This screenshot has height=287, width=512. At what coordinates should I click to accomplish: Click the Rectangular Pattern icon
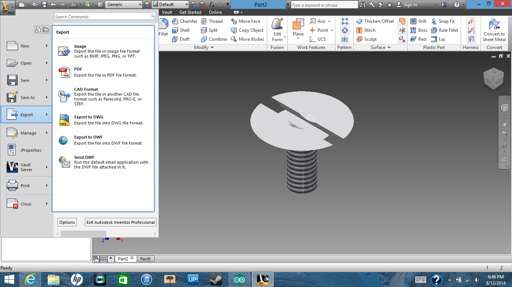(344, 21)
